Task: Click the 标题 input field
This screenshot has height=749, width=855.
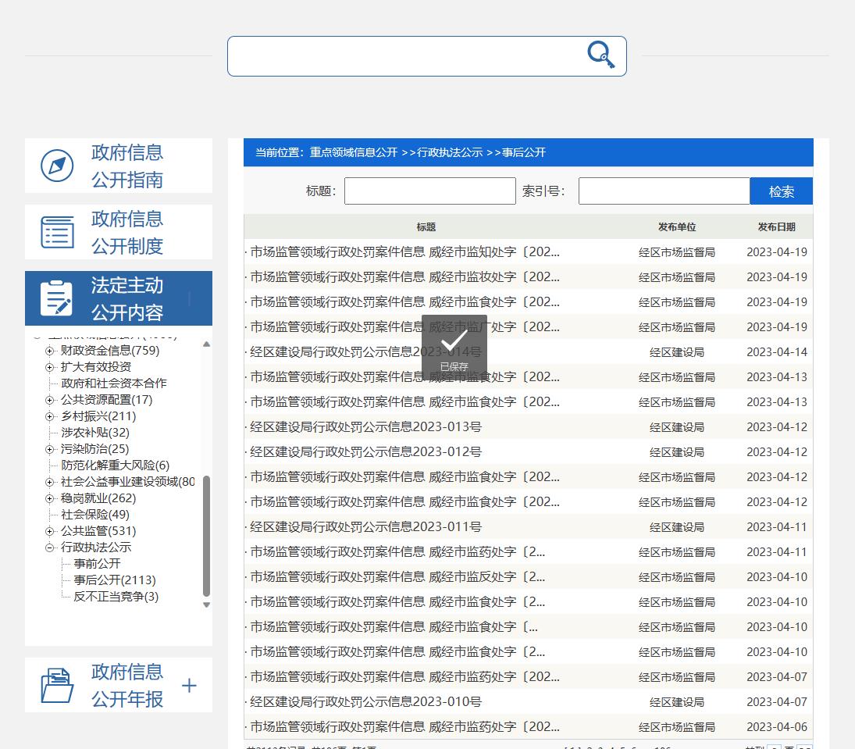Action: [429, 191]
